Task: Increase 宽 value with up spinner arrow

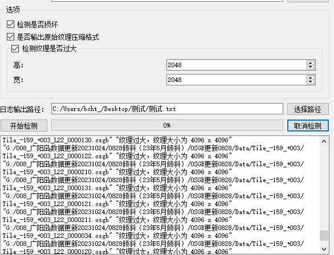Action: point(311,77)
